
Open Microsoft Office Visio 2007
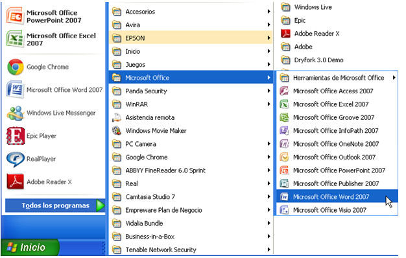click(x=337, y=210)
